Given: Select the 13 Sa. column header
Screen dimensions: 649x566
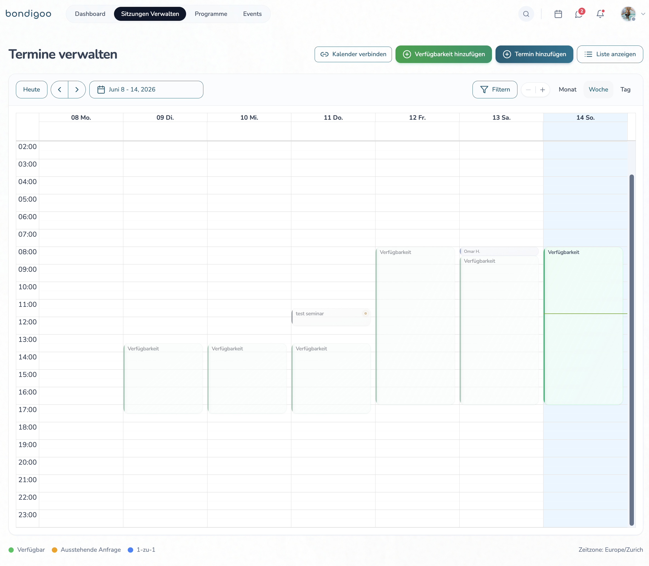Looking at the screenshot, I should pyautogui.click(x=502, y=118).
